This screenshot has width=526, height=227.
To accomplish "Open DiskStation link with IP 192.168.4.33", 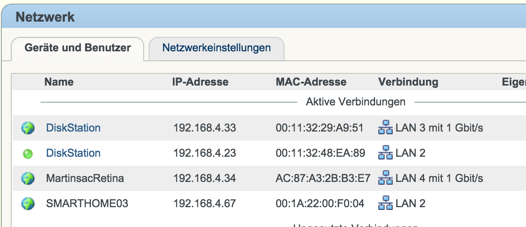I will pyautogui.click(x=73, y=128).
